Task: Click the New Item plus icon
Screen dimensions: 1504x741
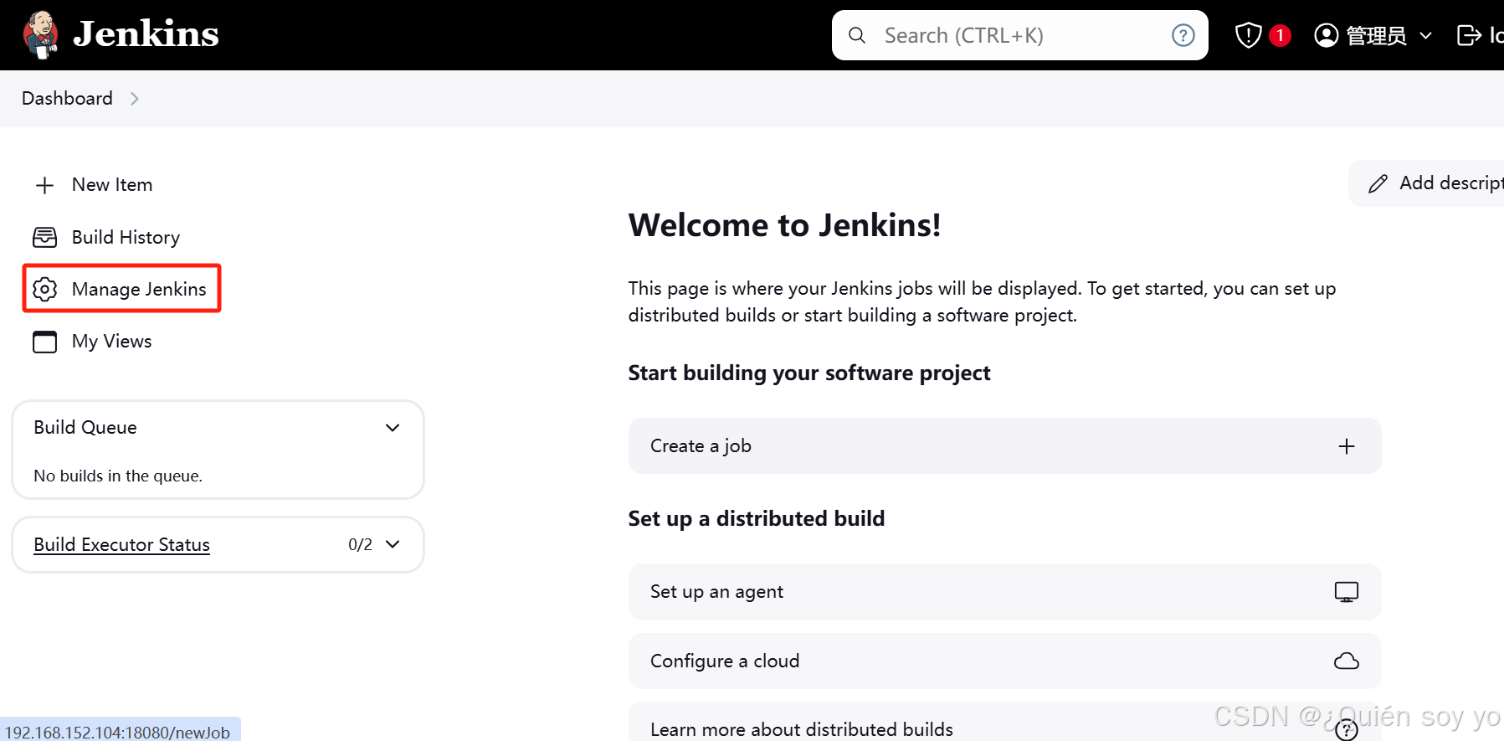Action: [x=45, y=185]
